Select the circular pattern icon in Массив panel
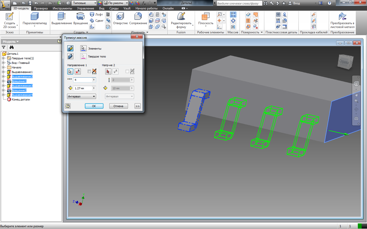This screenshot has width=367, height=229. pyautogui.click(x=233, y=21)
